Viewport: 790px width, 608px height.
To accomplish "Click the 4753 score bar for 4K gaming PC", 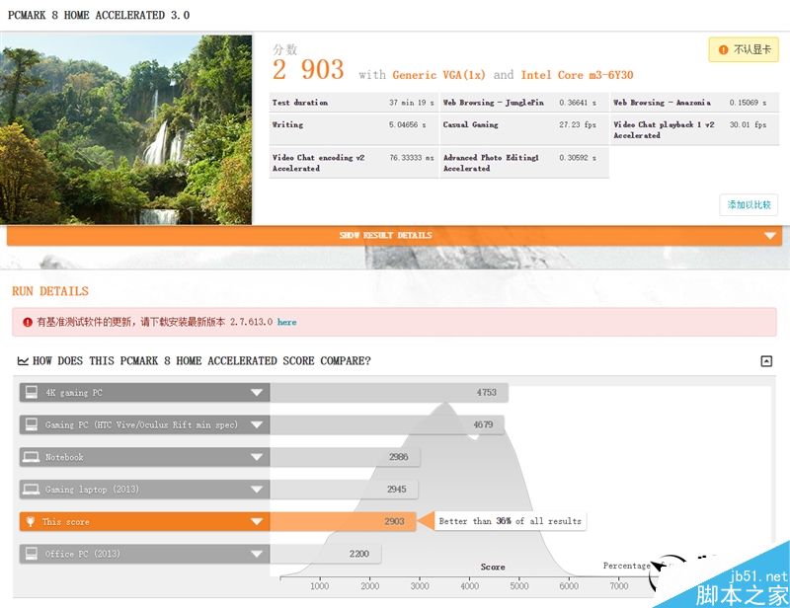I will pyautogui.click(x=389, y=393).
